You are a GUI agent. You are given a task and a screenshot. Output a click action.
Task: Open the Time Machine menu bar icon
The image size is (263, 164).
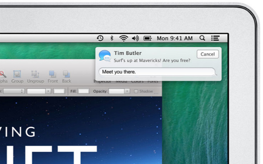click(100, 38)
